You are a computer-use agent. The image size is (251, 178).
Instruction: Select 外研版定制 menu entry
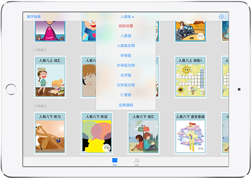tap(126, 65)
